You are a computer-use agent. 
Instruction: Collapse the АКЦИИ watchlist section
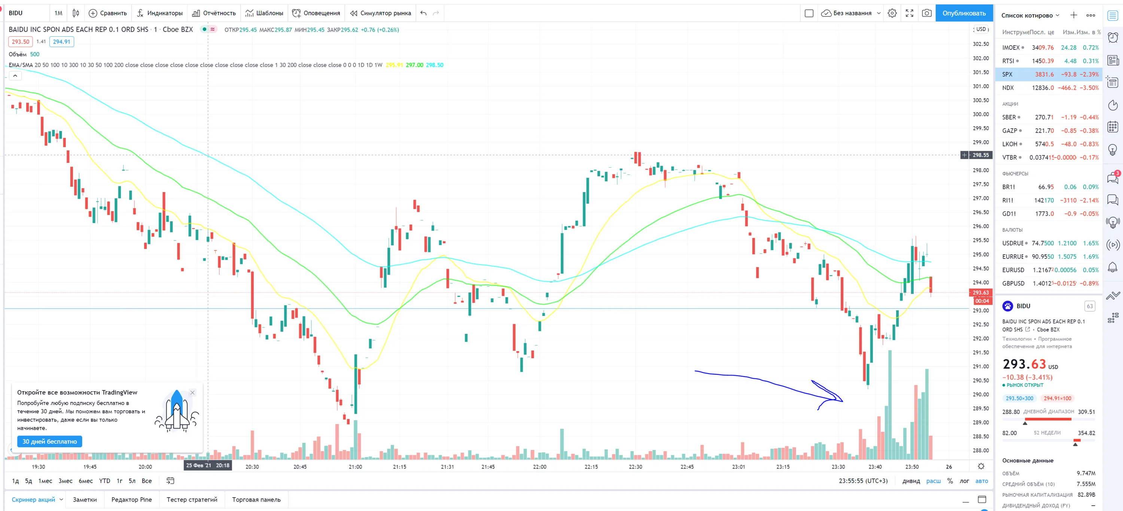coord(1011,104)
